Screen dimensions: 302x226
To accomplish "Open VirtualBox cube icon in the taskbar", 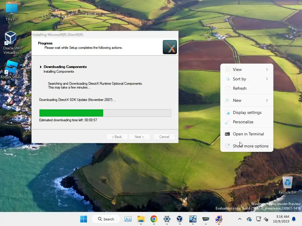I will coord(180,219).
